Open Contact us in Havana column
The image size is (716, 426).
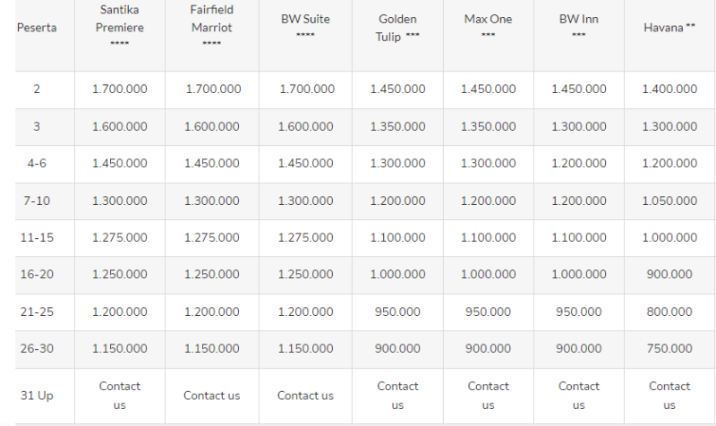click(x=669, y=396)
